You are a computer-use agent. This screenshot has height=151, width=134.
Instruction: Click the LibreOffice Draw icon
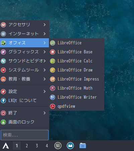coord(53,70)
